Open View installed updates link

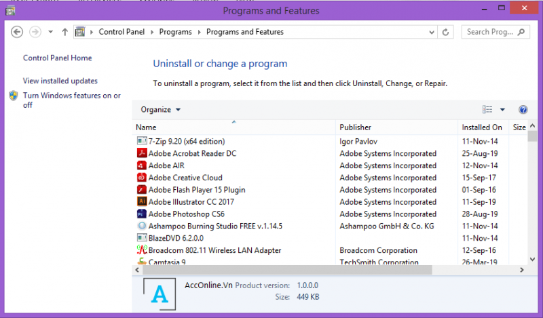pyautogui.click(x=60, y=81)
